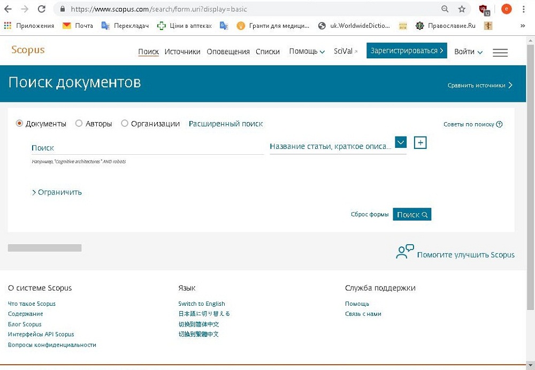Viewport: 535px width, 370px height.
Task: Click the browser address bar URL
Action: pos(159,9)
